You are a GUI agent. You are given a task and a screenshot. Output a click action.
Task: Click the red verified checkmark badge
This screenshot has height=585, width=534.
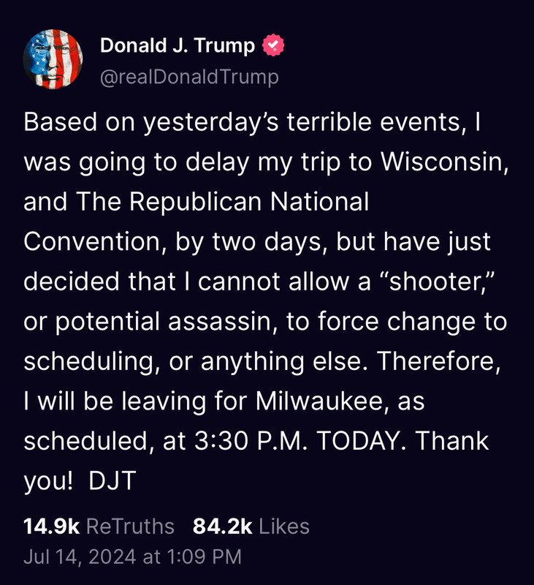pyautogui.click(x=273, y=45)
